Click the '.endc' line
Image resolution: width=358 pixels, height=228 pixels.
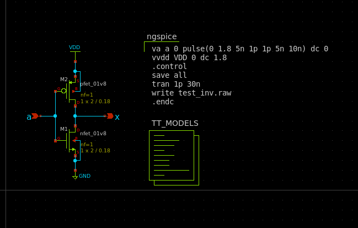pyautogui.click(x=163, y=102)
